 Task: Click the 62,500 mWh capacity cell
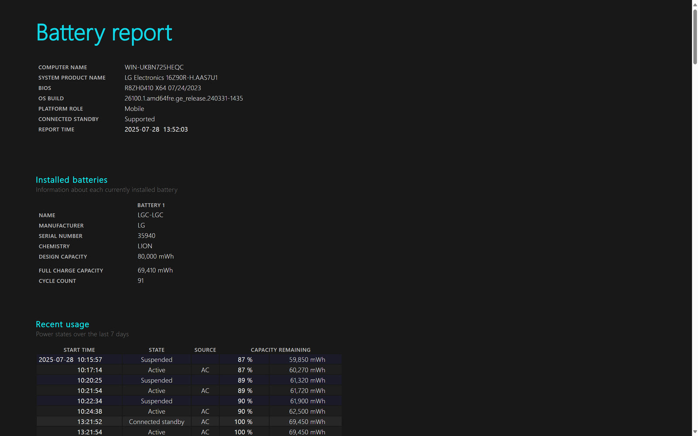tap(307, 412)
